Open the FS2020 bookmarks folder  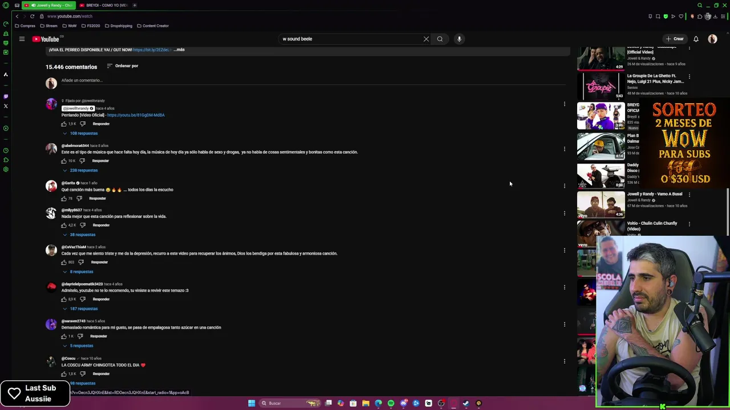pyautogui.click(x=91, y=26)
